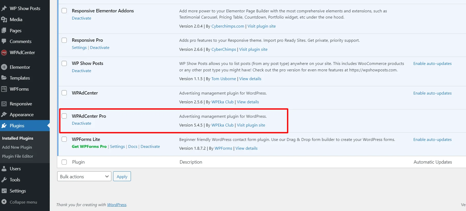The image size is (466, 211).
Task: Toggle the select-all checkbox in table footer
Action: [x=64, y=162]
